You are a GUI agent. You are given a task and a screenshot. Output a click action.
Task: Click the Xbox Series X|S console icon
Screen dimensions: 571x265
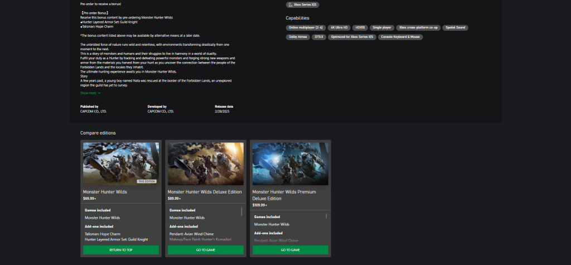point(291,4)
